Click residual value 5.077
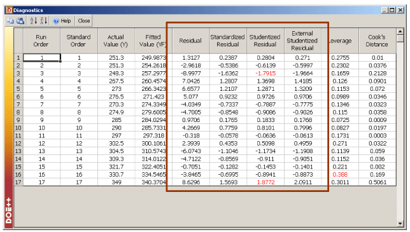410x232 pixels. pyautogui.click(x=190, y=97)
